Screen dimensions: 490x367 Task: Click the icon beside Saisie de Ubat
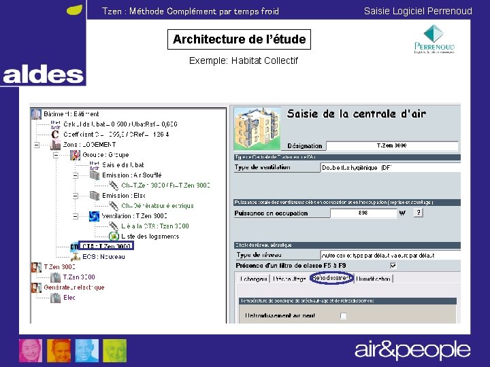pos(95,165)
